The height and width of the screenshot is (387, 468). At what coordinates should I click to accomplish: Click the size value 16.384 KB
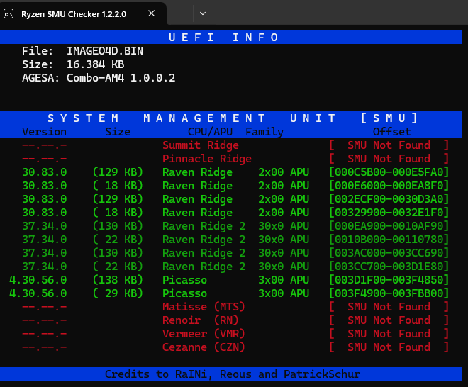(95, 64)
